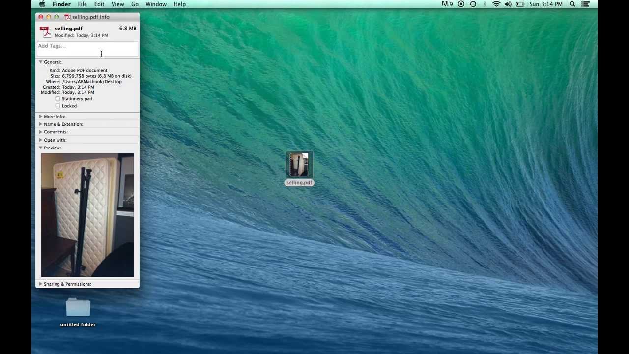
Task: Open the volume control in menu bar
Action: click(508, 4)
